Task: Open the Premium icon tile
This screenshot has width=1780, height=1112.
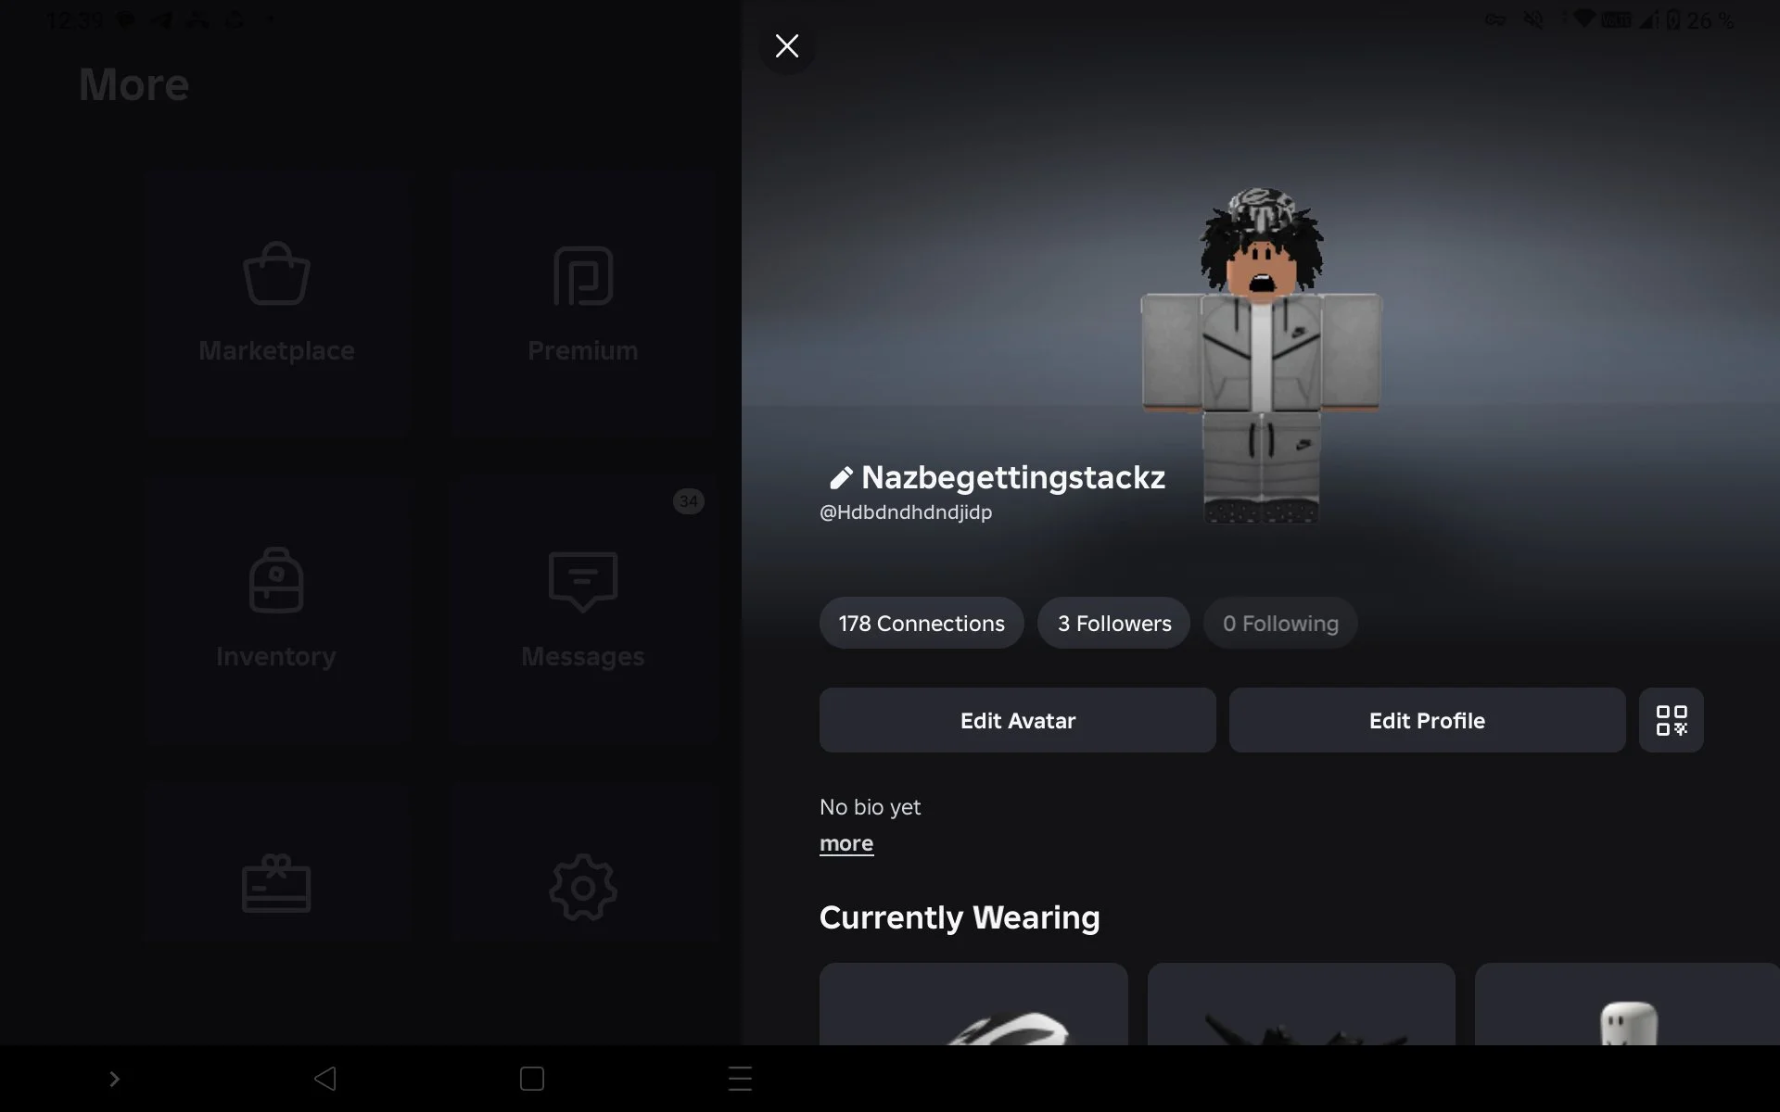Action: (x=583, y=303)
